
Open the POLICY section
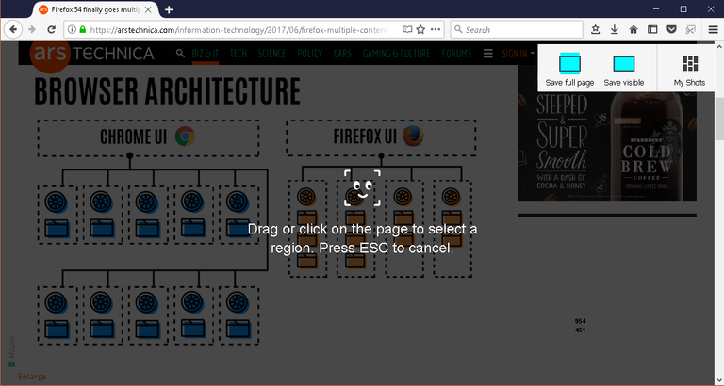click(310, 54)
